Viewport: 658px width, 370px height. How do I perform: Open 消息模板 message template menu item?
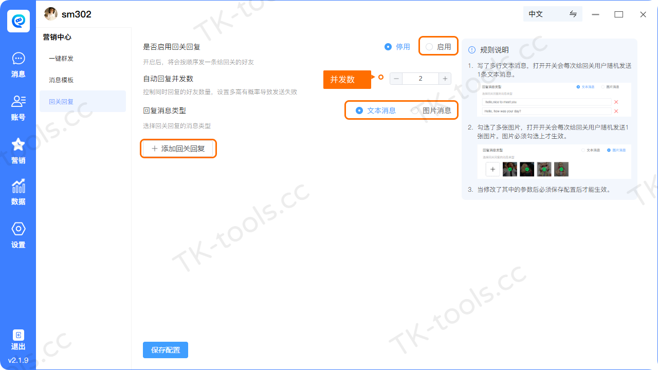click(83, 80)
